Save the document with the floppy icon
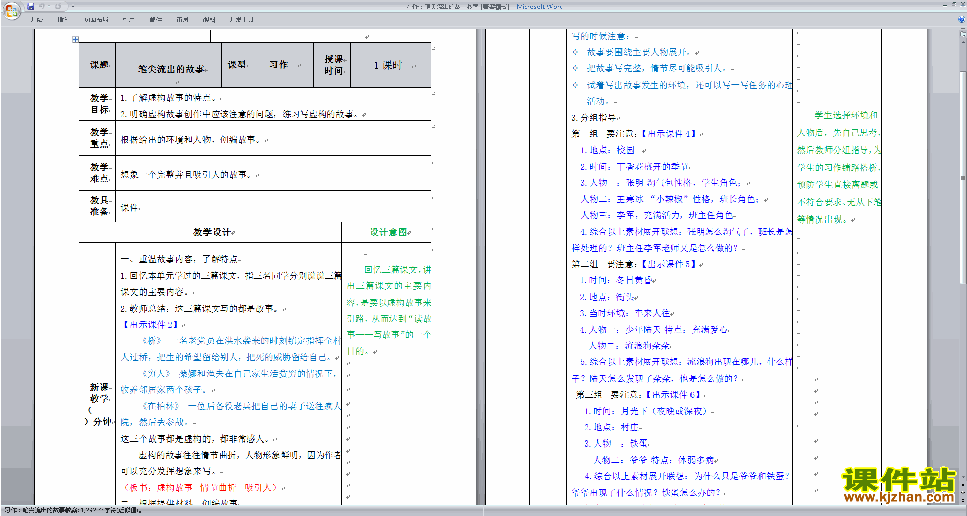The image size is (967, 516). click(x=31, y=6)
